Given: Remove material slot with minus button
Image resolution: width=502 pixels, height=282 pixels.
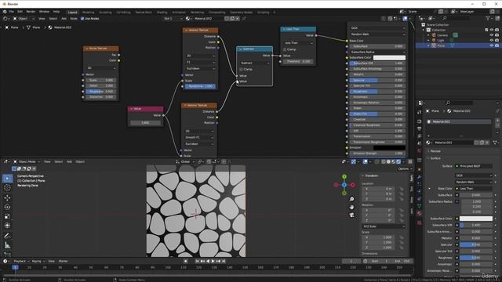Looking at the screenshot, I should (497, 125).
